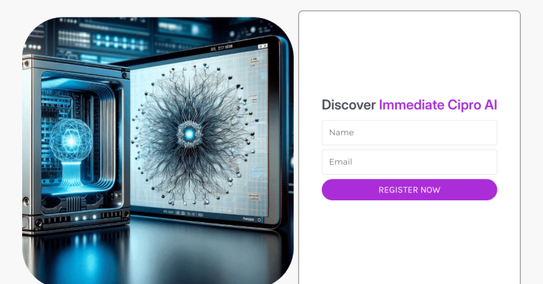The height and width of the screenshot is (284, 543).
Task: Click the blurred control panel lights in background
Action: click(x=119, y=43)
